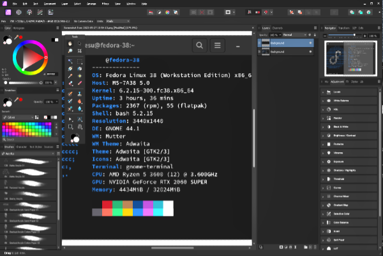
Task: Open the snapping options dropdown arrow
Action: click(271, 12)
